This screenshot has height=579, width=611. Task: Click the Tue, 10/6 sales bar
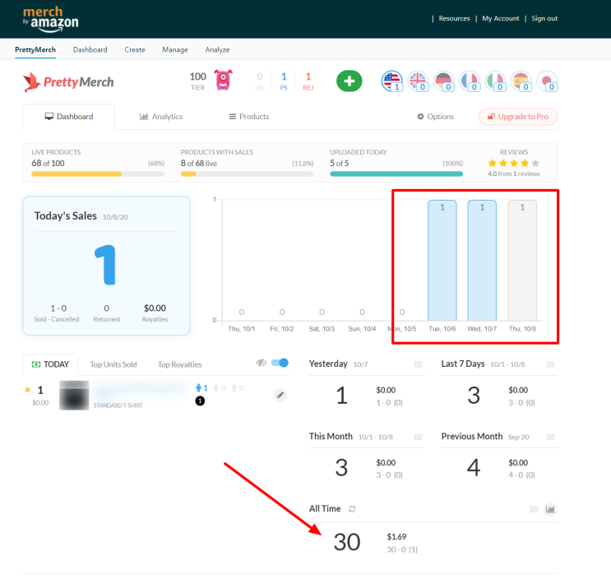click(x=442, y=260)
